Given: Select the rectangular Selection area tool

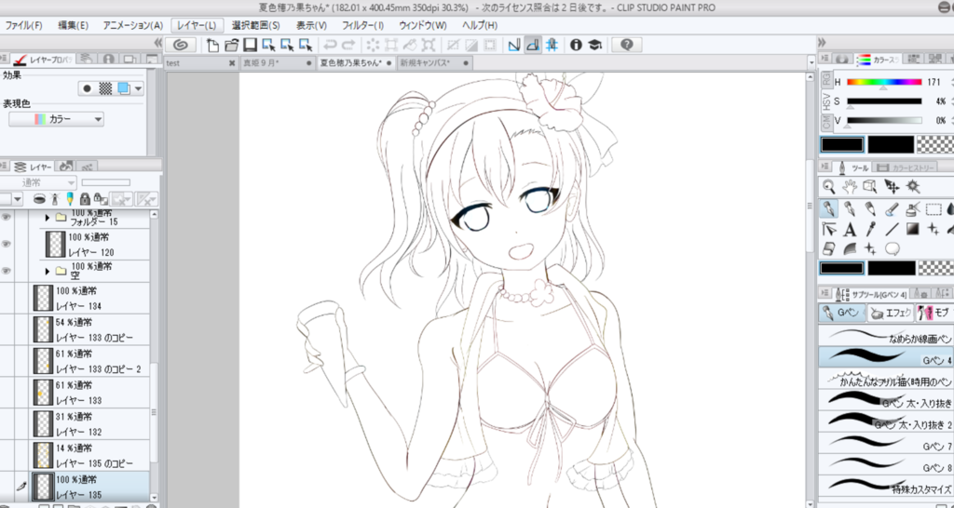Looking at the screenshot, I should (x=934, y=209).
